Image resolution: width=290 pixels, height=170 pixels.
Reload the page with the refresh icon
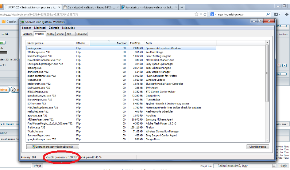pos(205,14)
